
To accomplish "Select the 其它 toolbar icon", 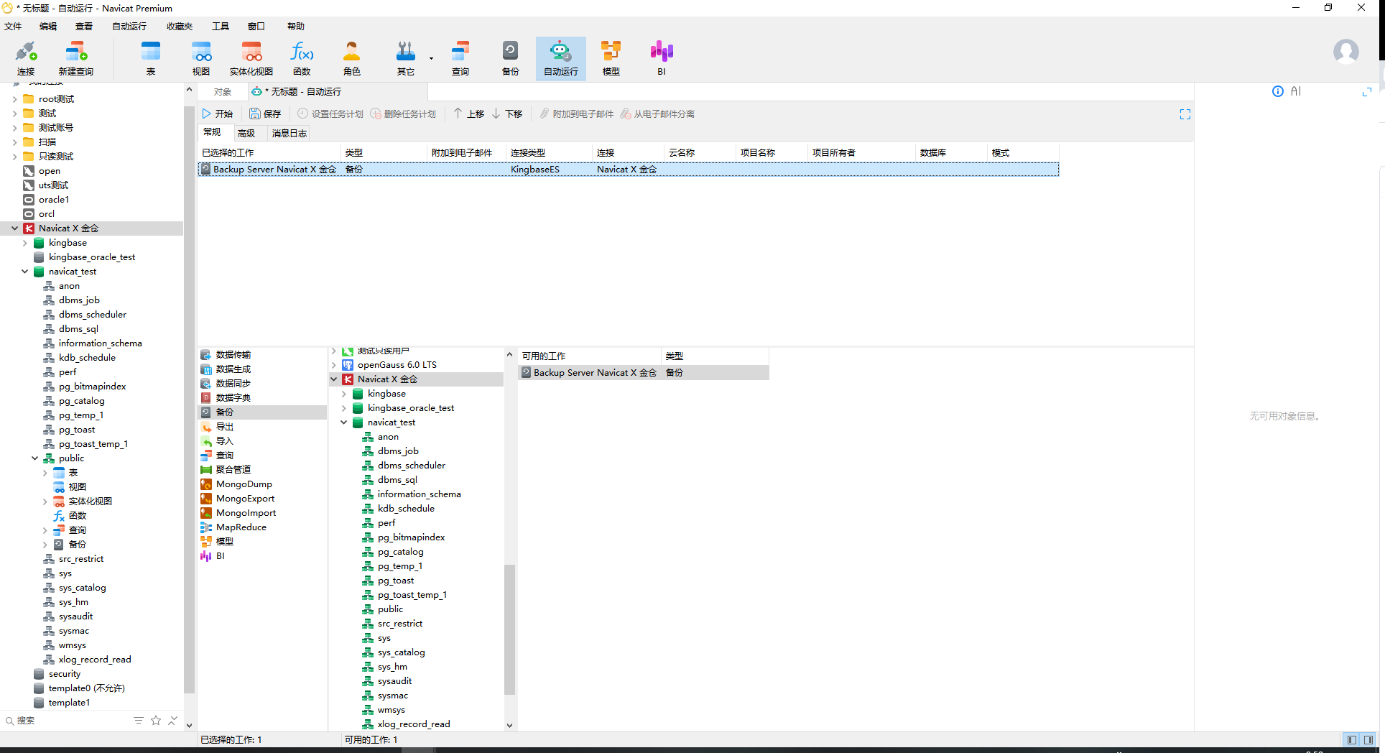I will [x=405, y=58].
